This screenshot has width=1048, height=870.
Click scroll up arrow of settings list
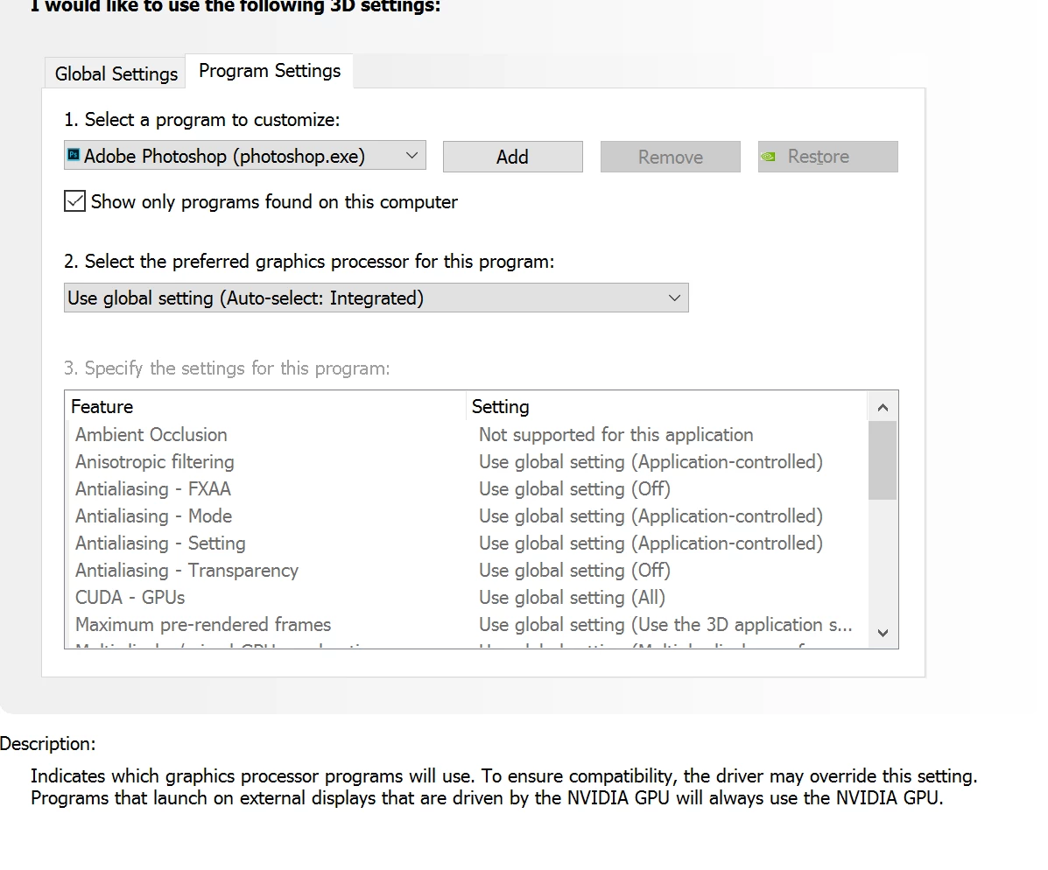[883, 407]
